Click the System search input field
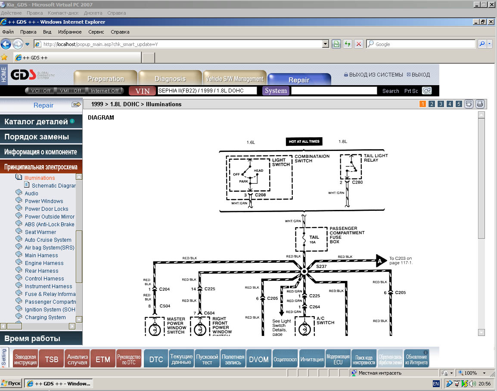497x391 pixels. pos(334,91)
